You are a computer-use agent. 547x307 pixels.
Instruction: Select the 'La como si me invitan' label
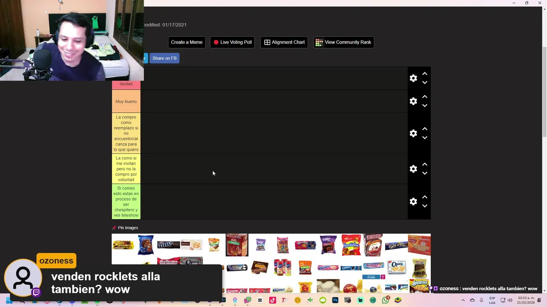[x=126, y=169]
